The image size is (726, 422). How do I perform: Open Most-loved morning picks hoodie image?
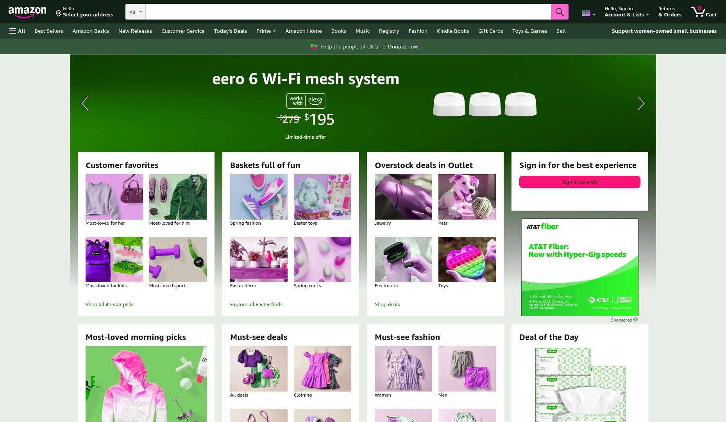146,384
